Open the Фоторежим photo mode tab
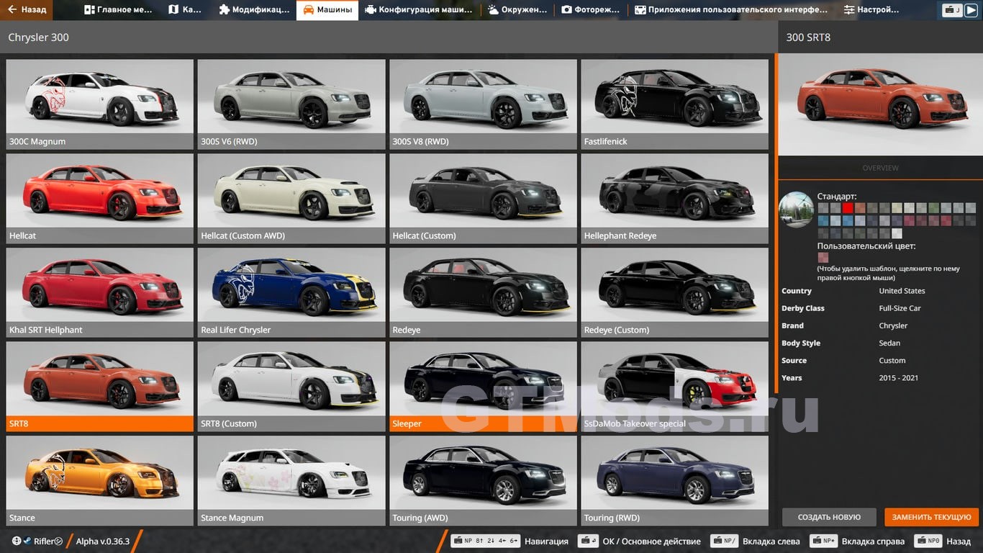 pyautogui.click(x=591, y=10)
